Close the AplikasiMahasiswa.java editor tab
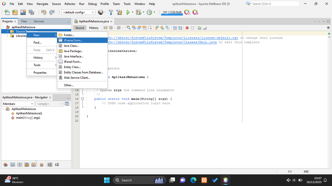 [111, 21]
